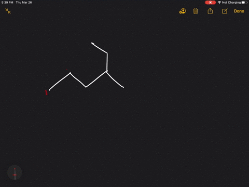Tap the 5:39 PM clock
The height and width of the screenshot is (187, 249).
[x=7, y=3]
